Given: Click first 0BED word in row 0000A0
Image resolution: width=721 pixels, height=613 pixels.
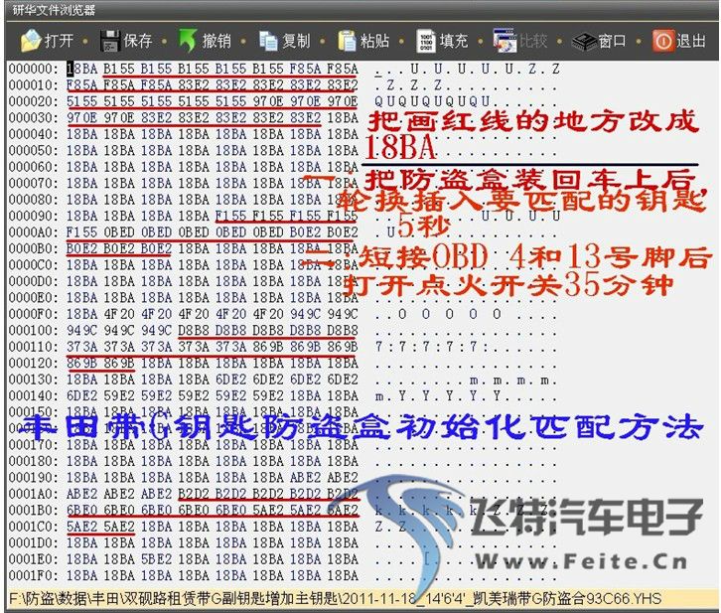Looking at the screenshot, I should (119, 232).
